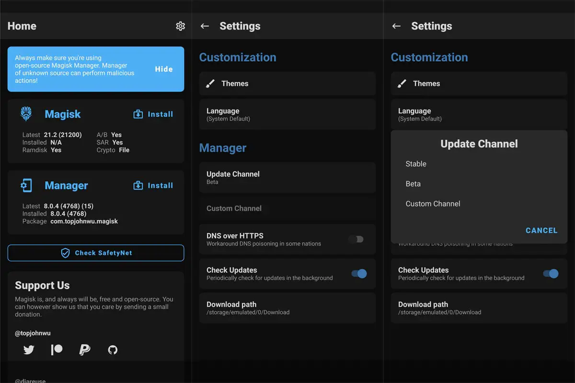
Task: Run the Check SafetyNet button
Action: coord(96,253)
